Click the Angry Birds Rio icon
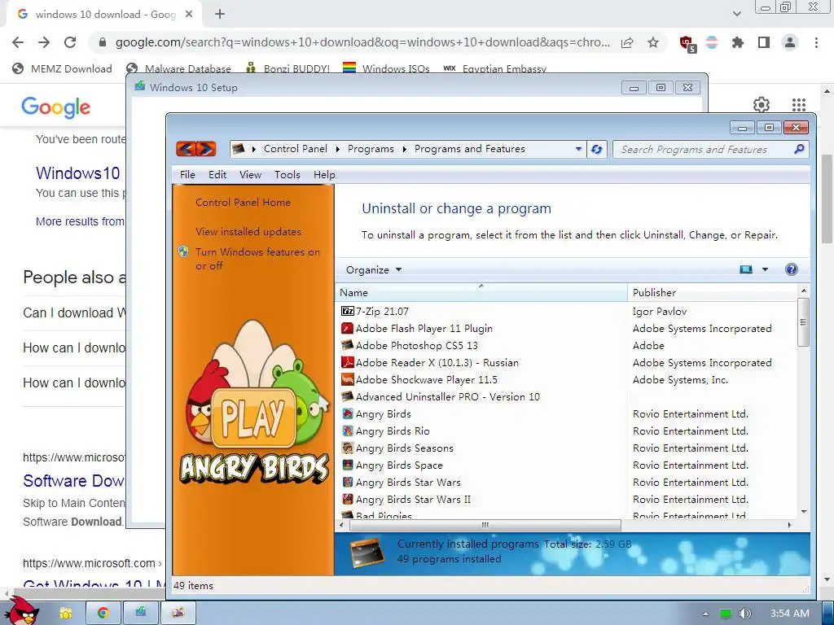 347,431
